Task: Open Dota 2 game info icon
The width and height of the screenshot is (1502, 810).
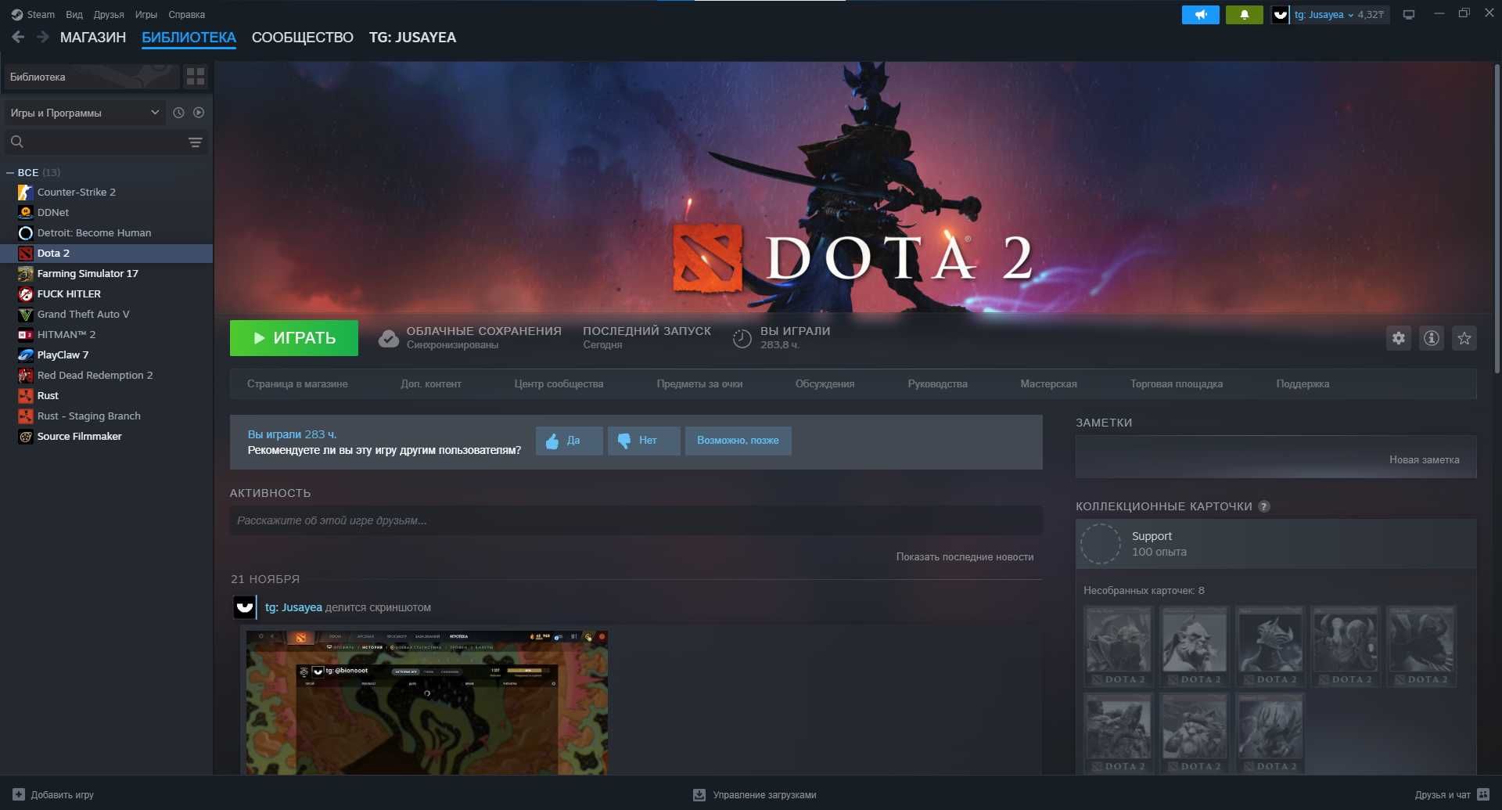Action: pyautogui.click(x=1431, y=338)
